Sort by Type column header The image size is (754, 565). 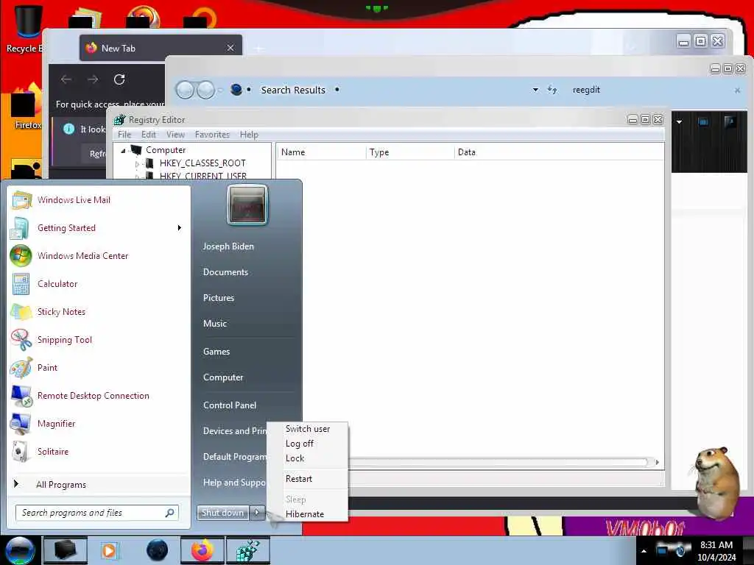pyautogui.click(x=410, y=152)
